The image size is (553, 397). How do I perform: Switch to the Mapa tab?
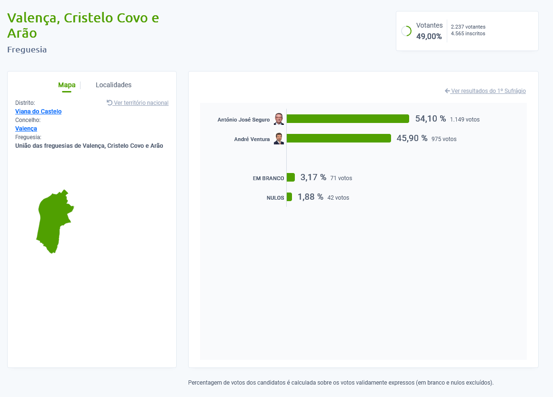click(x=67, y=85)
